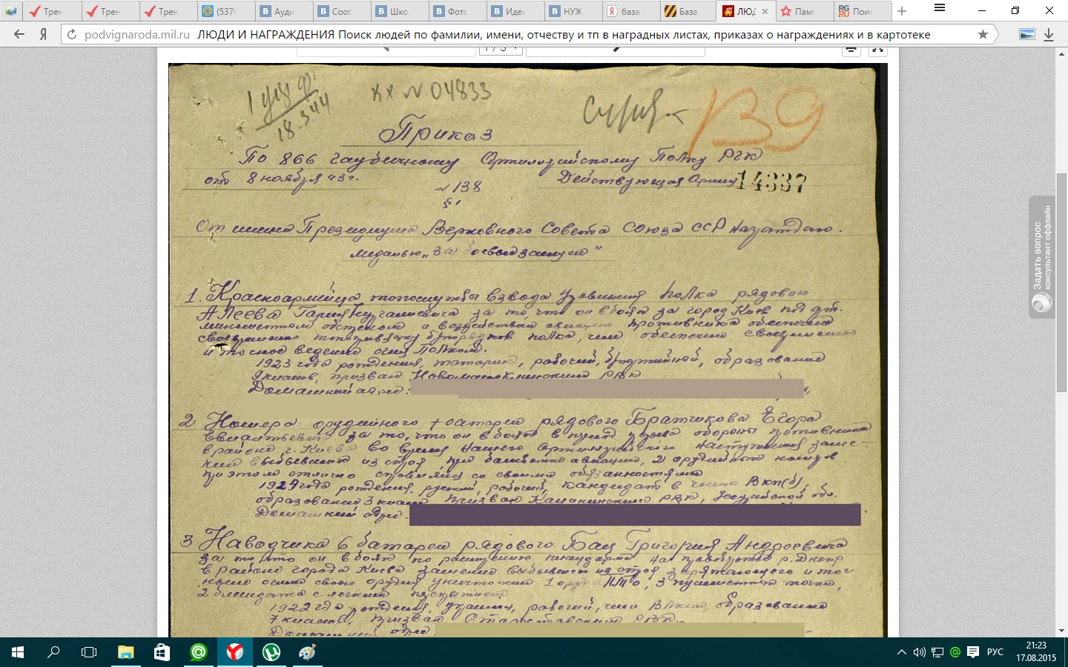Click 'Задать вопрос' consultant side button
1068x667 pixels.
point(1041,256)
